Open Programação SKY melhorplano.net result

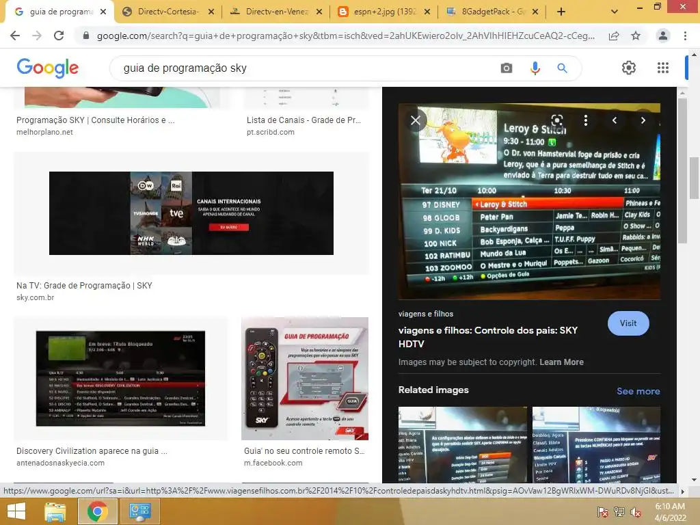(x=95, y=120)
